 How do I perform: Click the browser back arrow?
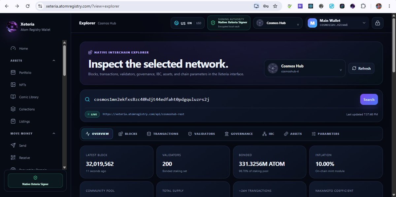click(7, 6)
